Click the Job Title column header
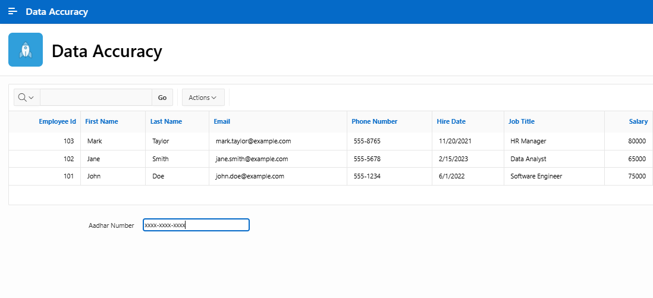Image resolution: width=653 pixels, height=298 pixels. pos(522,122)
